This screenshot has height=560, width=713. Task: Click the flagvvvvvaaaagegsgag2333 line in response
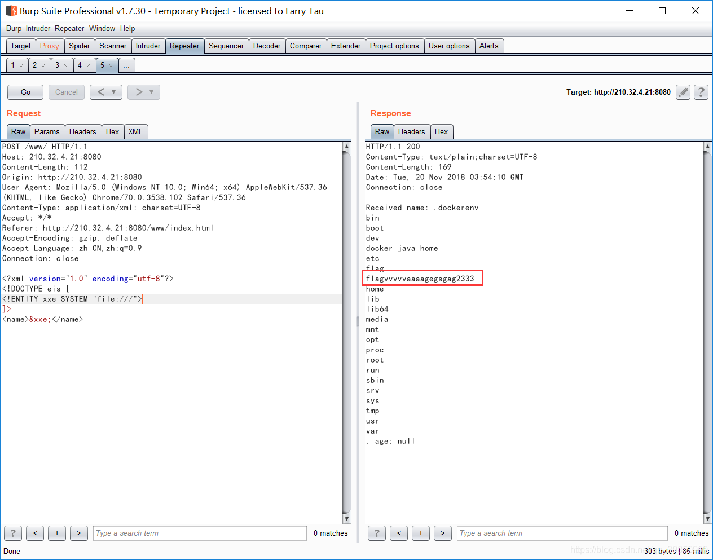tap(420, 279)
